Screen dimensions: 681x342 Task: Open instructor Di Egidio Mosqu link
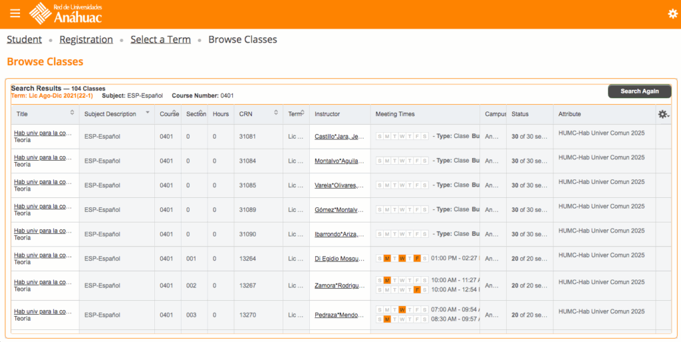point(340,259)
